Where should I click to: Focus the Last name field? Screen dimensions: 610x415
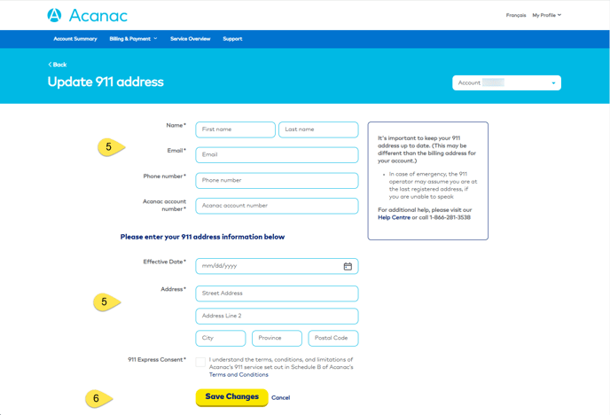tap(318, 129)
